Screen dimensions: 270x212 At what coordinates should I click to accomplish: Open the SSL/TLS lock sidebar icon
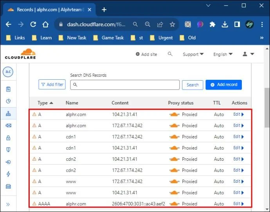[8, 138]
